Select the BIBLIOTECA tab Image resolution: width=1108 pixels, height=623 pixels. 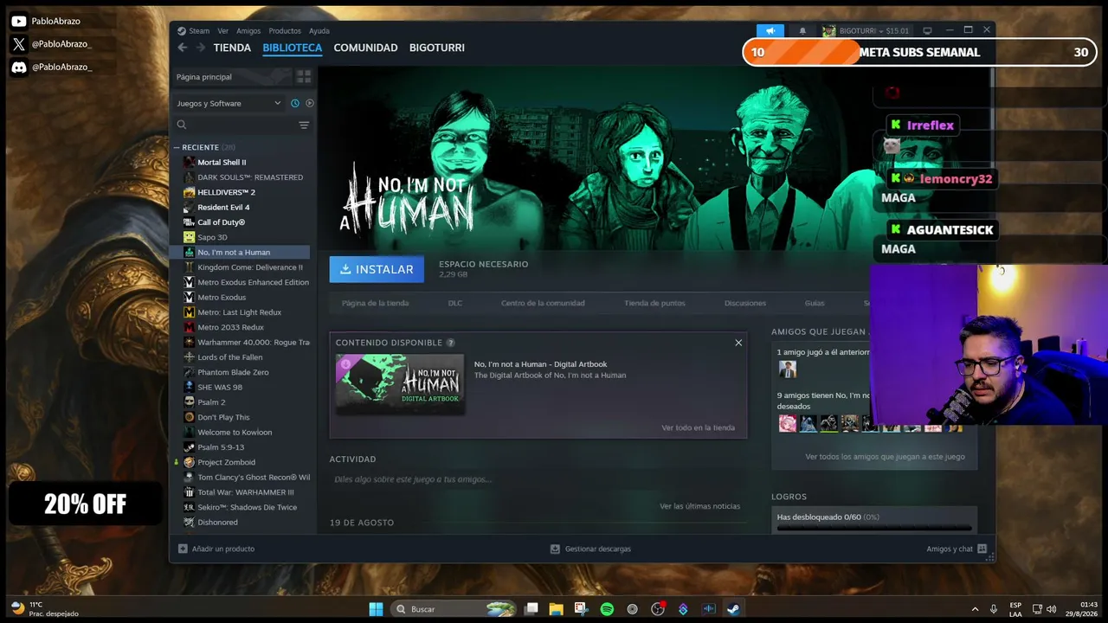(x=293, y=48)
